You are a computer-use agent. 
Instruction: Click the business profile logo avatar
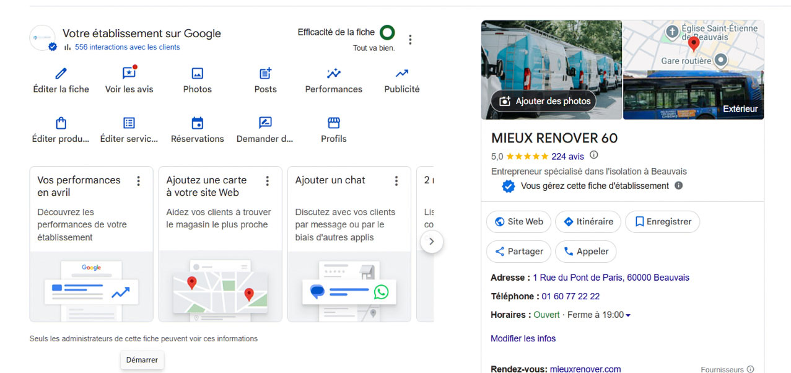tap(43, 38)
